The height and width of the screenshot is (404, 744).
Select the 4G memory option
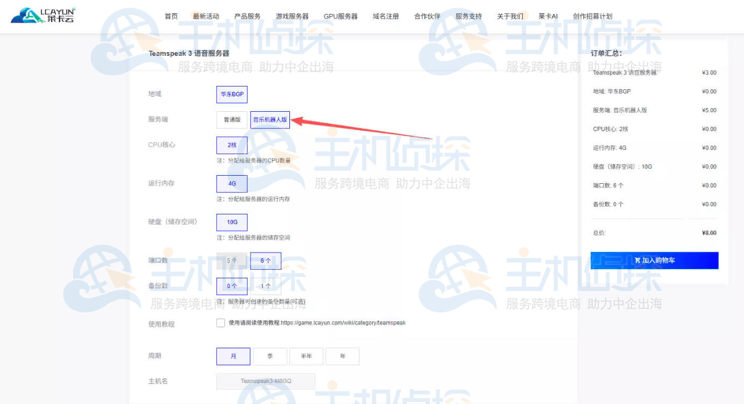(x=232, y=184)
